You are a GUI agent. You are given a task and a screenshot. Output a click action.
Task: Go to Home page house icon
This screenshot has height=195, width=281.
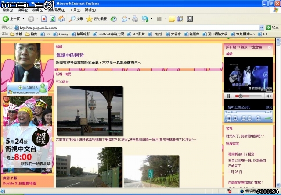[61, 19]
